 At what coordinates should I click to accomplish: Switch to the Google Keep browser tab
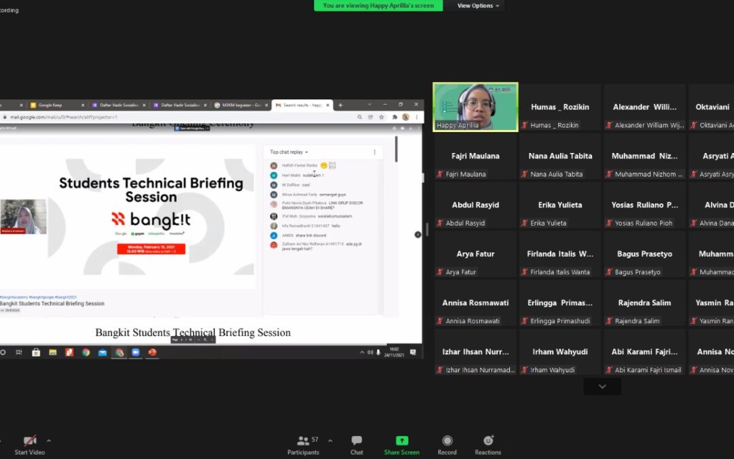[51, 105]
